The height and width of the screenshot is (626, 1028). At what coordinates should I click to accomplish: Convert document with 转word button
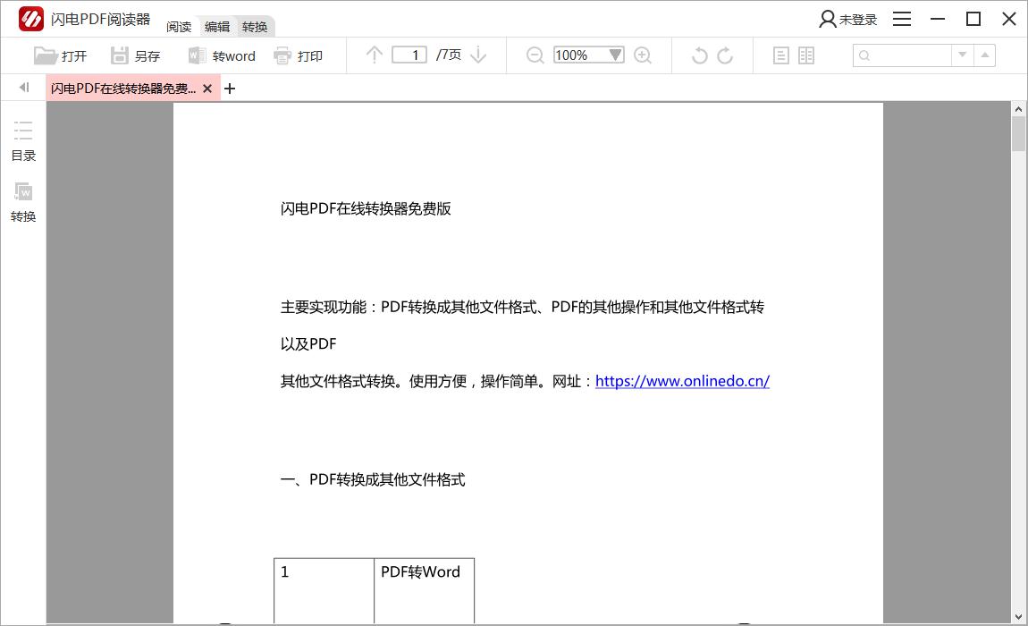pyautogui.click(x=222, y=55)
